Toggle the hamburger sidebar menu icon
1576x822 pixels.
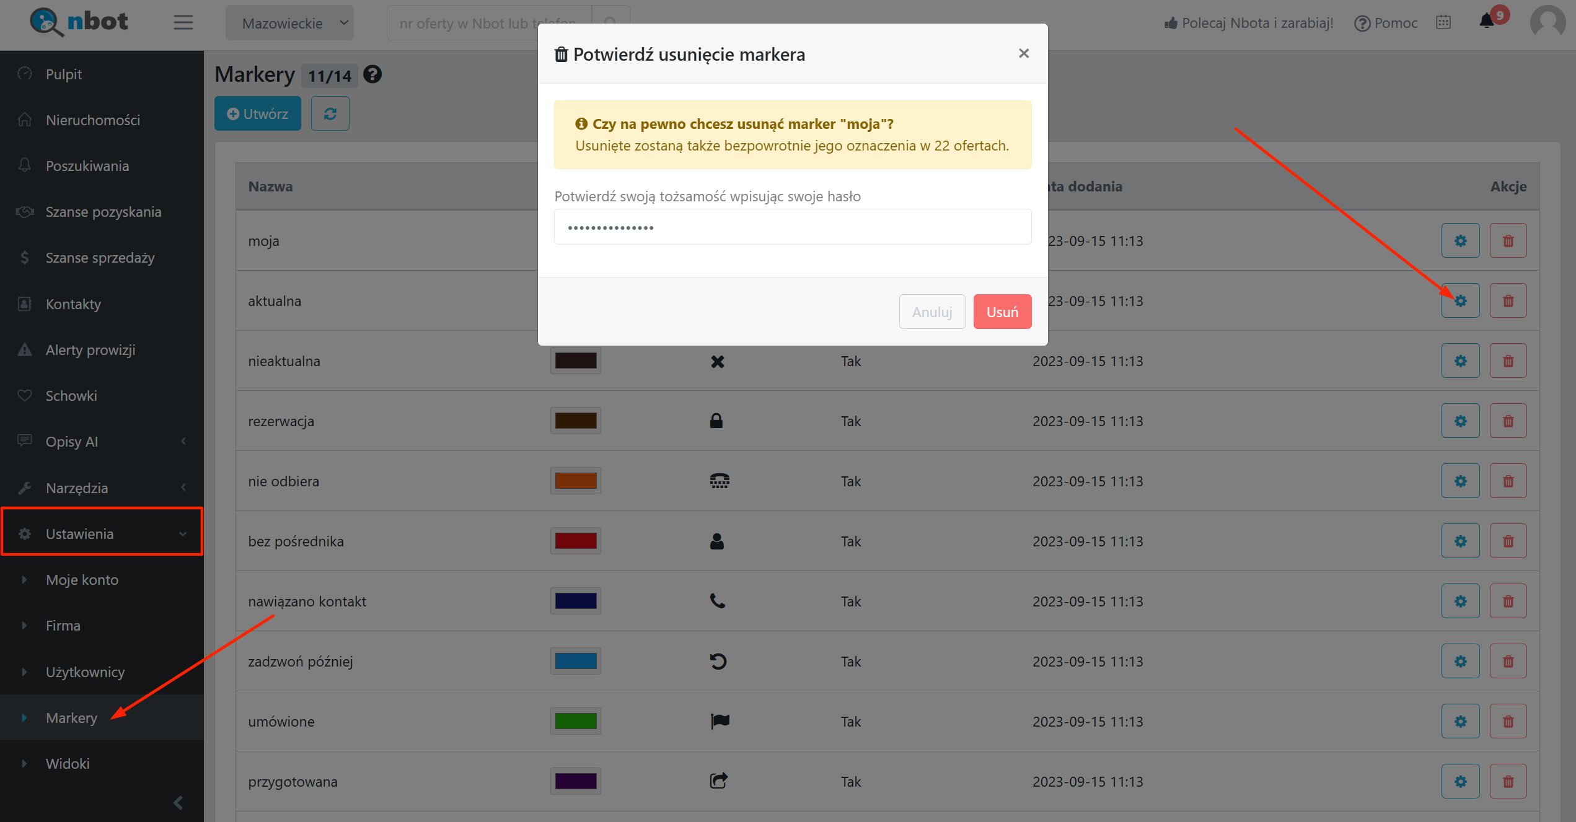pyautogui.click(x=183, y=23)
